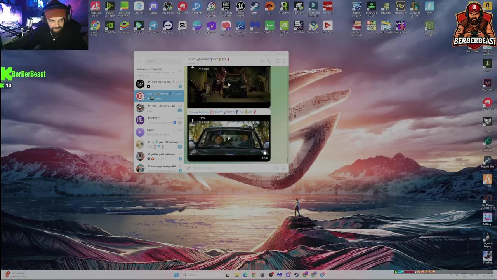Screen dimensions: 497x280
Task: Open Telegram's hamburger menu icon
Action: (139, 61)
